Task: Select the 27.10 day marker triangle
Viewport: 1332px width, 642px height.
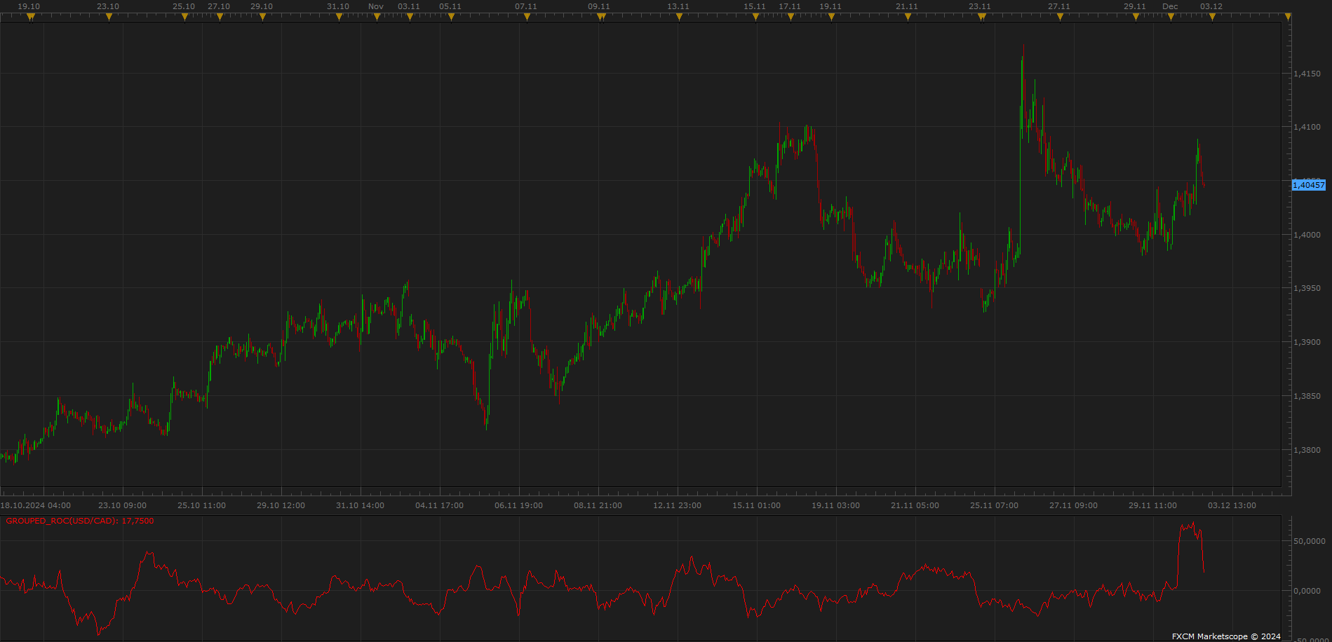Action: [220, 18]
